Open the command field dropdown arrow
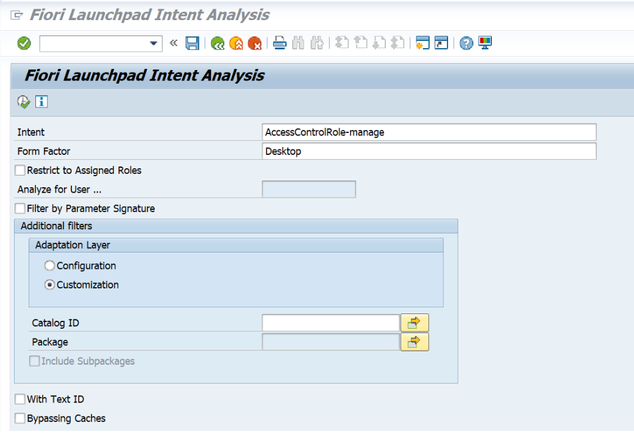The height and width of the screenshot is (433, 634). point(153,43)
